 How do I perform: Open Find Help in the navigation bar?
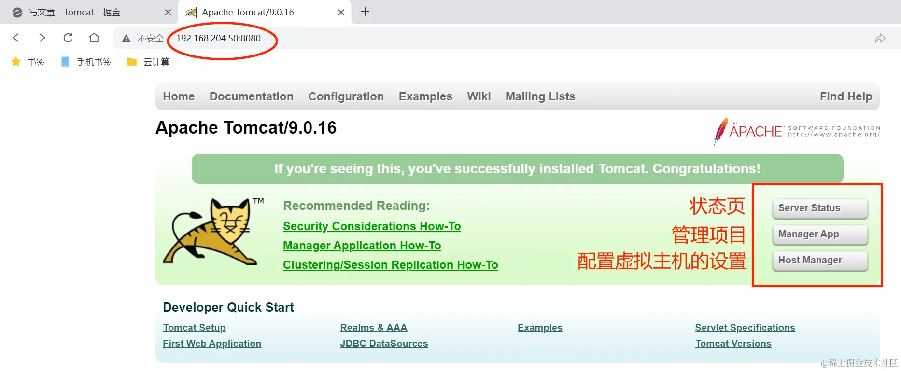point(846,96)
